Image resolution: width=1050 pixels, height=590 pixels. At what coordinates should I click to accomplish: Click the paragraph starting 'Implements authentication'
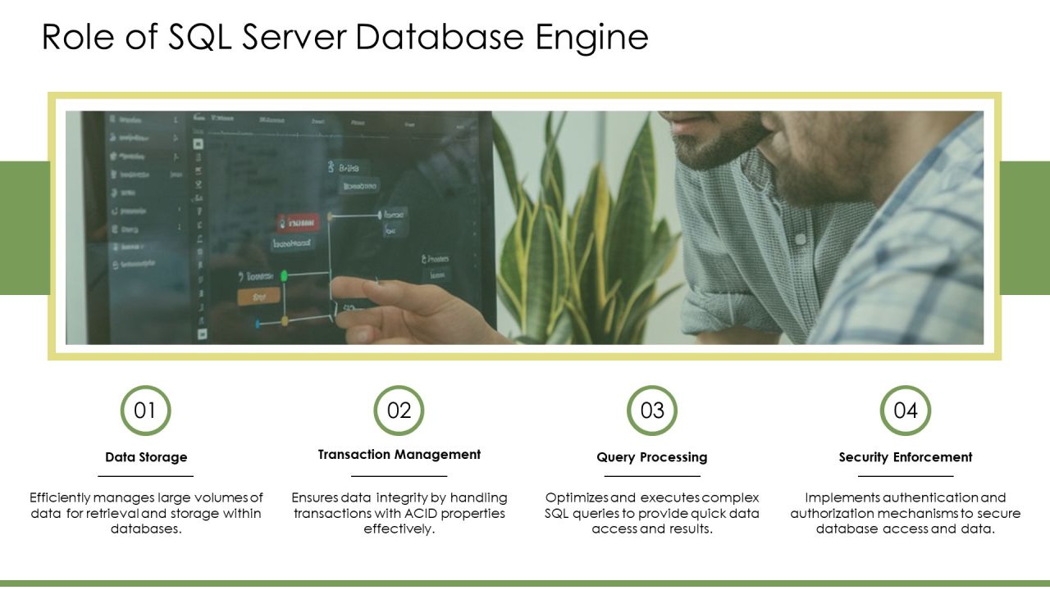[x=906, y=513]
